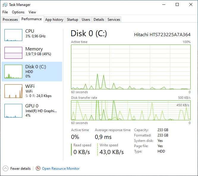Click the Fewer details label
Image resolution: width=198 pixels, height=176 pixels.
21,169
